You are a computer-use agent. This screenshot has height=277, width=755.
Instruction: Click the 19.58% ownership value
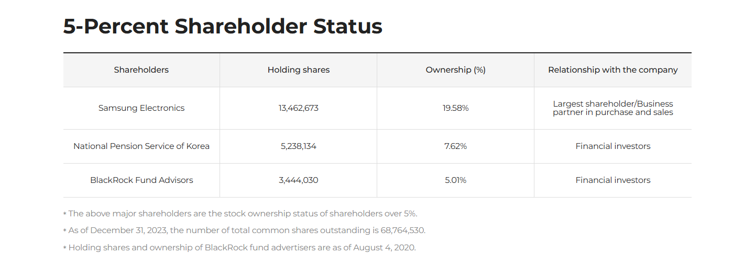click(455, 108)
